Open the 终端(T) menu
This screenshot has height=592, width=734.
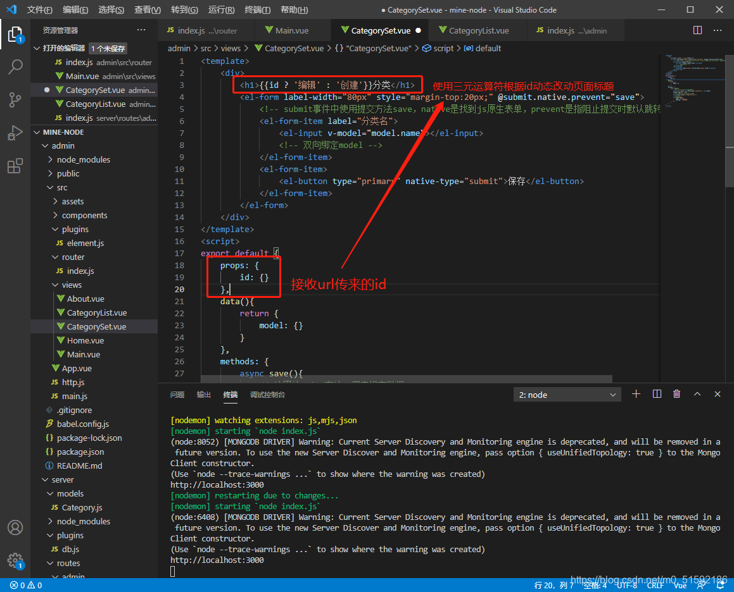tap(257, 10)
